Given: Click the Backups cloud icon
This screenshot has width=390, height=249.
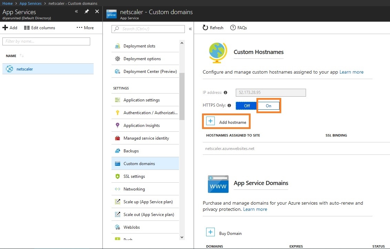Looking at the screenshot, I should (117, 151).
